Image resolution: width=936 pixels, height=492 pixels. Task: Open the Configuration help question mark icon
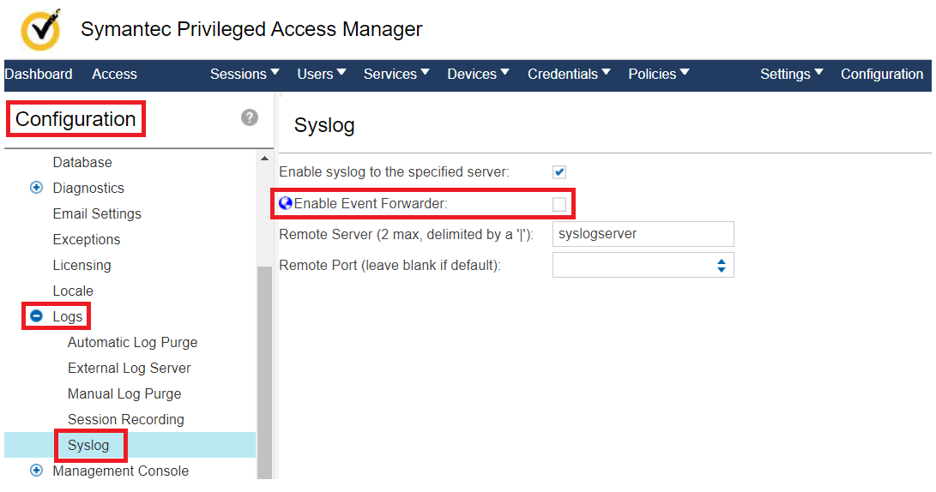[x=250, y=117]
